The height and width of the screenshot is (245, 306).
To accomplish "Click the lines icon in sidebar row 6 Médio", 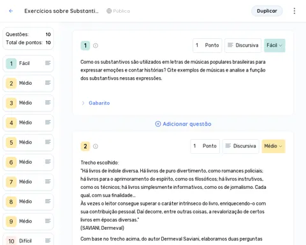I will click(48, 162).
